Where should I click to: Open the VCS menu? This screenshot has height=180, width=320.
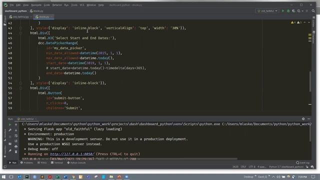coord(82,5)
